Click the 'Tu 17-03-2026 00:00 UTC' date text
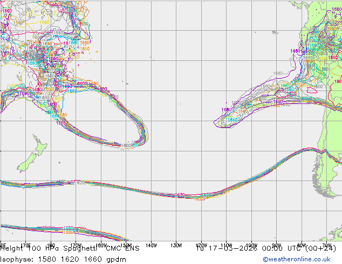 click(x=249, y=248)
